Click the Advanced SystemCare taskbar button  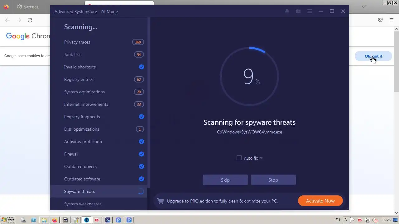point(87,220)
